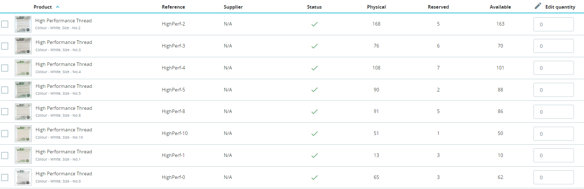Click the pencil icon beside Edit quantity
Screen dimensions: 584x189
click(538, 6)
